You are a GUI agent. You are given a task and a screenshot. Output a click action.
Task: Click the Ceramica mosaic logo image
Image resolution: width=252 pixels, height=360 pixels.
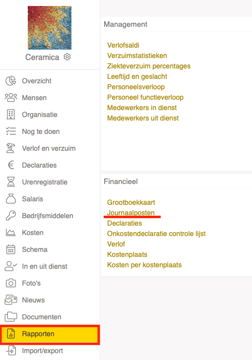pyautogui.click(x=50, y=28)
